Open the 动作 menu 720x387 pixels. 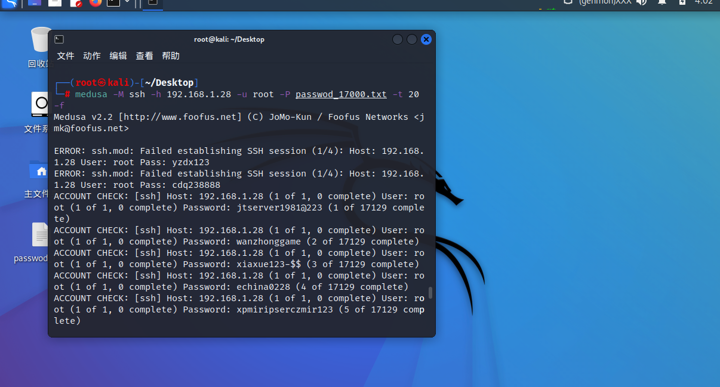pos(92,55)
